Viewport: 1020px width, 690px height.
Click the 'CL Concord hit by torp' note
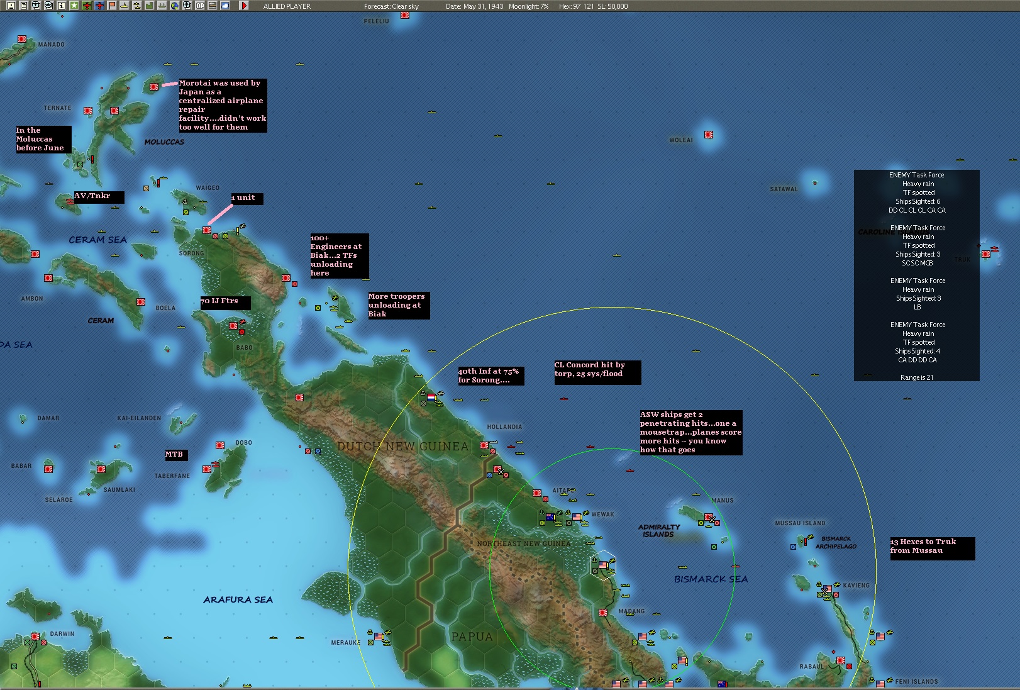click(x=597, y=372)
